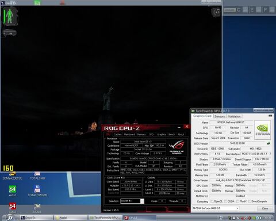Toggle the CUDA checkbox in GPU-Z
276x221 pixels.
point(225,201)
